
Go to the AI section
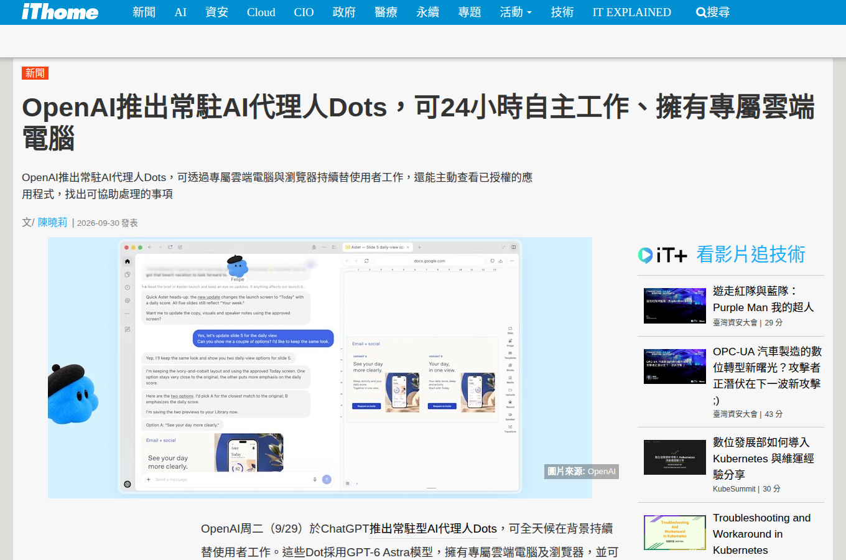point(180,12)
